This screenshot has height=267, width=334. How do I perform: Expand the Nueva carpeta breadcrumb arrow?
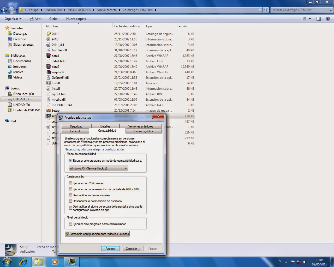(x=120, y=10)
